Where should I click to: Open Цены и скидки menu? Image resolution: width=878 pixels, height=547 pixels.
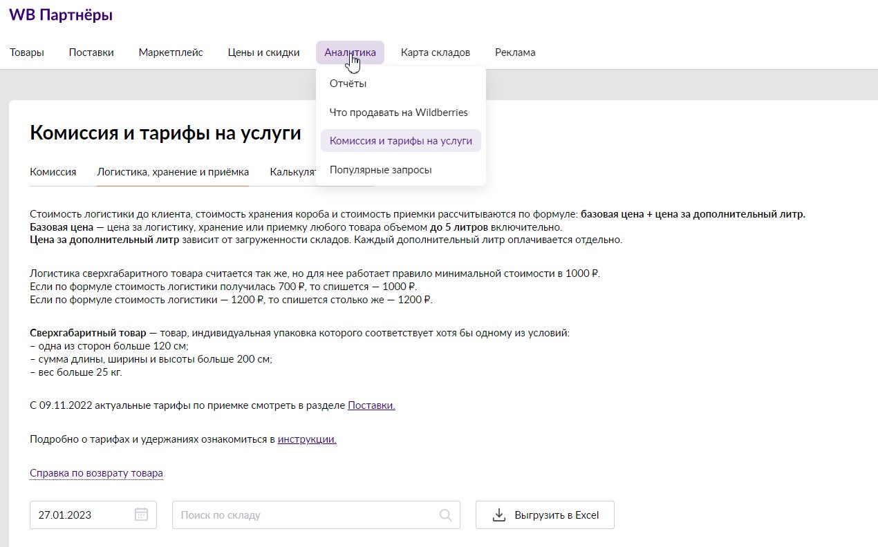[263, 52]
